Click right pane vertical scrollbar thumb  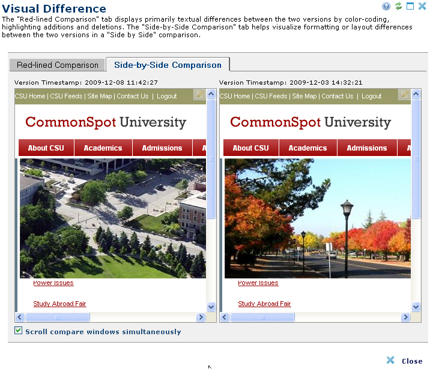416,159
